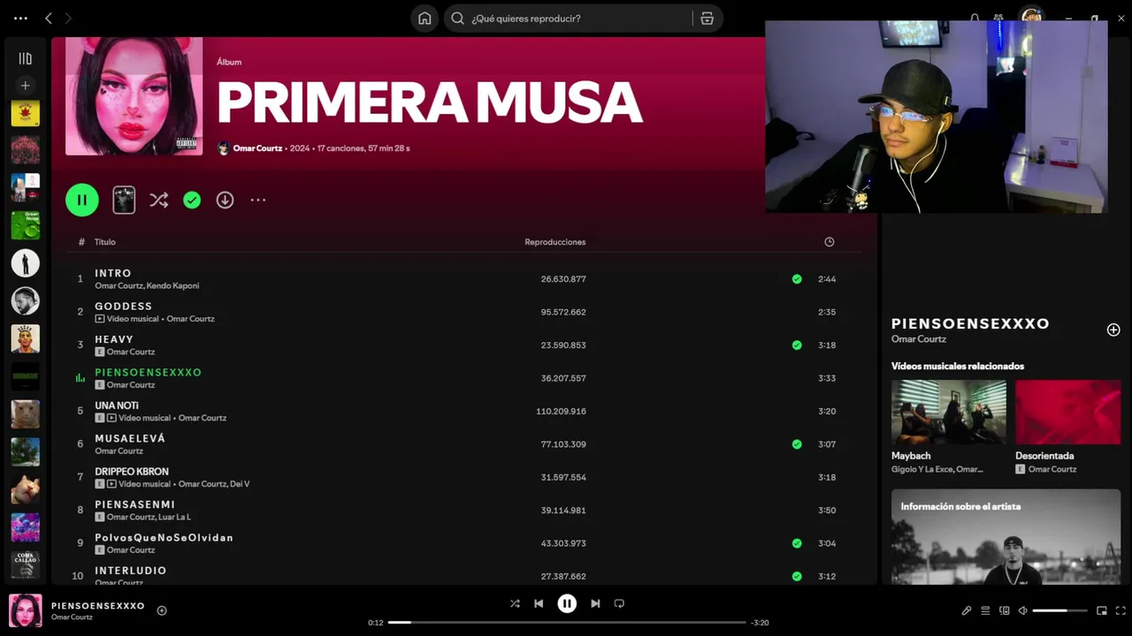Screen dimensions: 1132x636
Task: Open artist Kendo Kaponi on the INTRO row
Action: (x=172, y=285)
